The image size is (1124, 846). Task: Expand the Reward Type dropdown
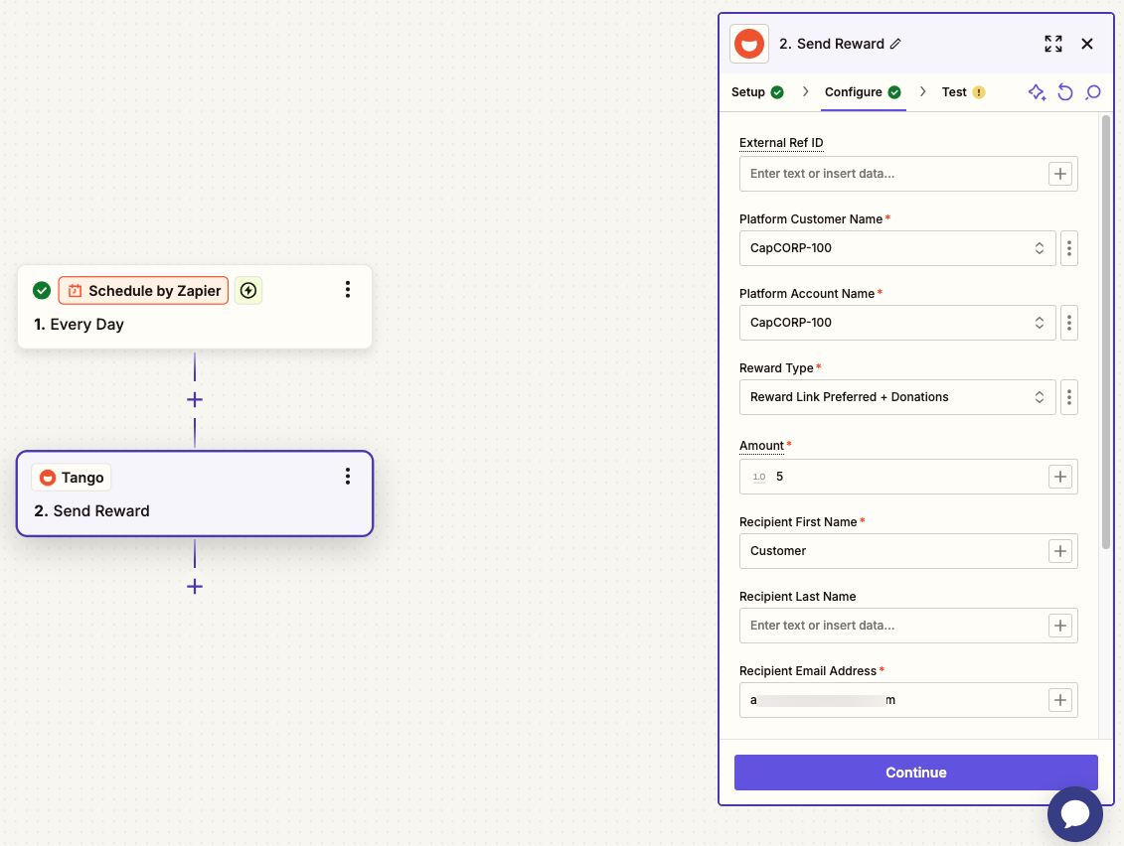click(897, 397)
